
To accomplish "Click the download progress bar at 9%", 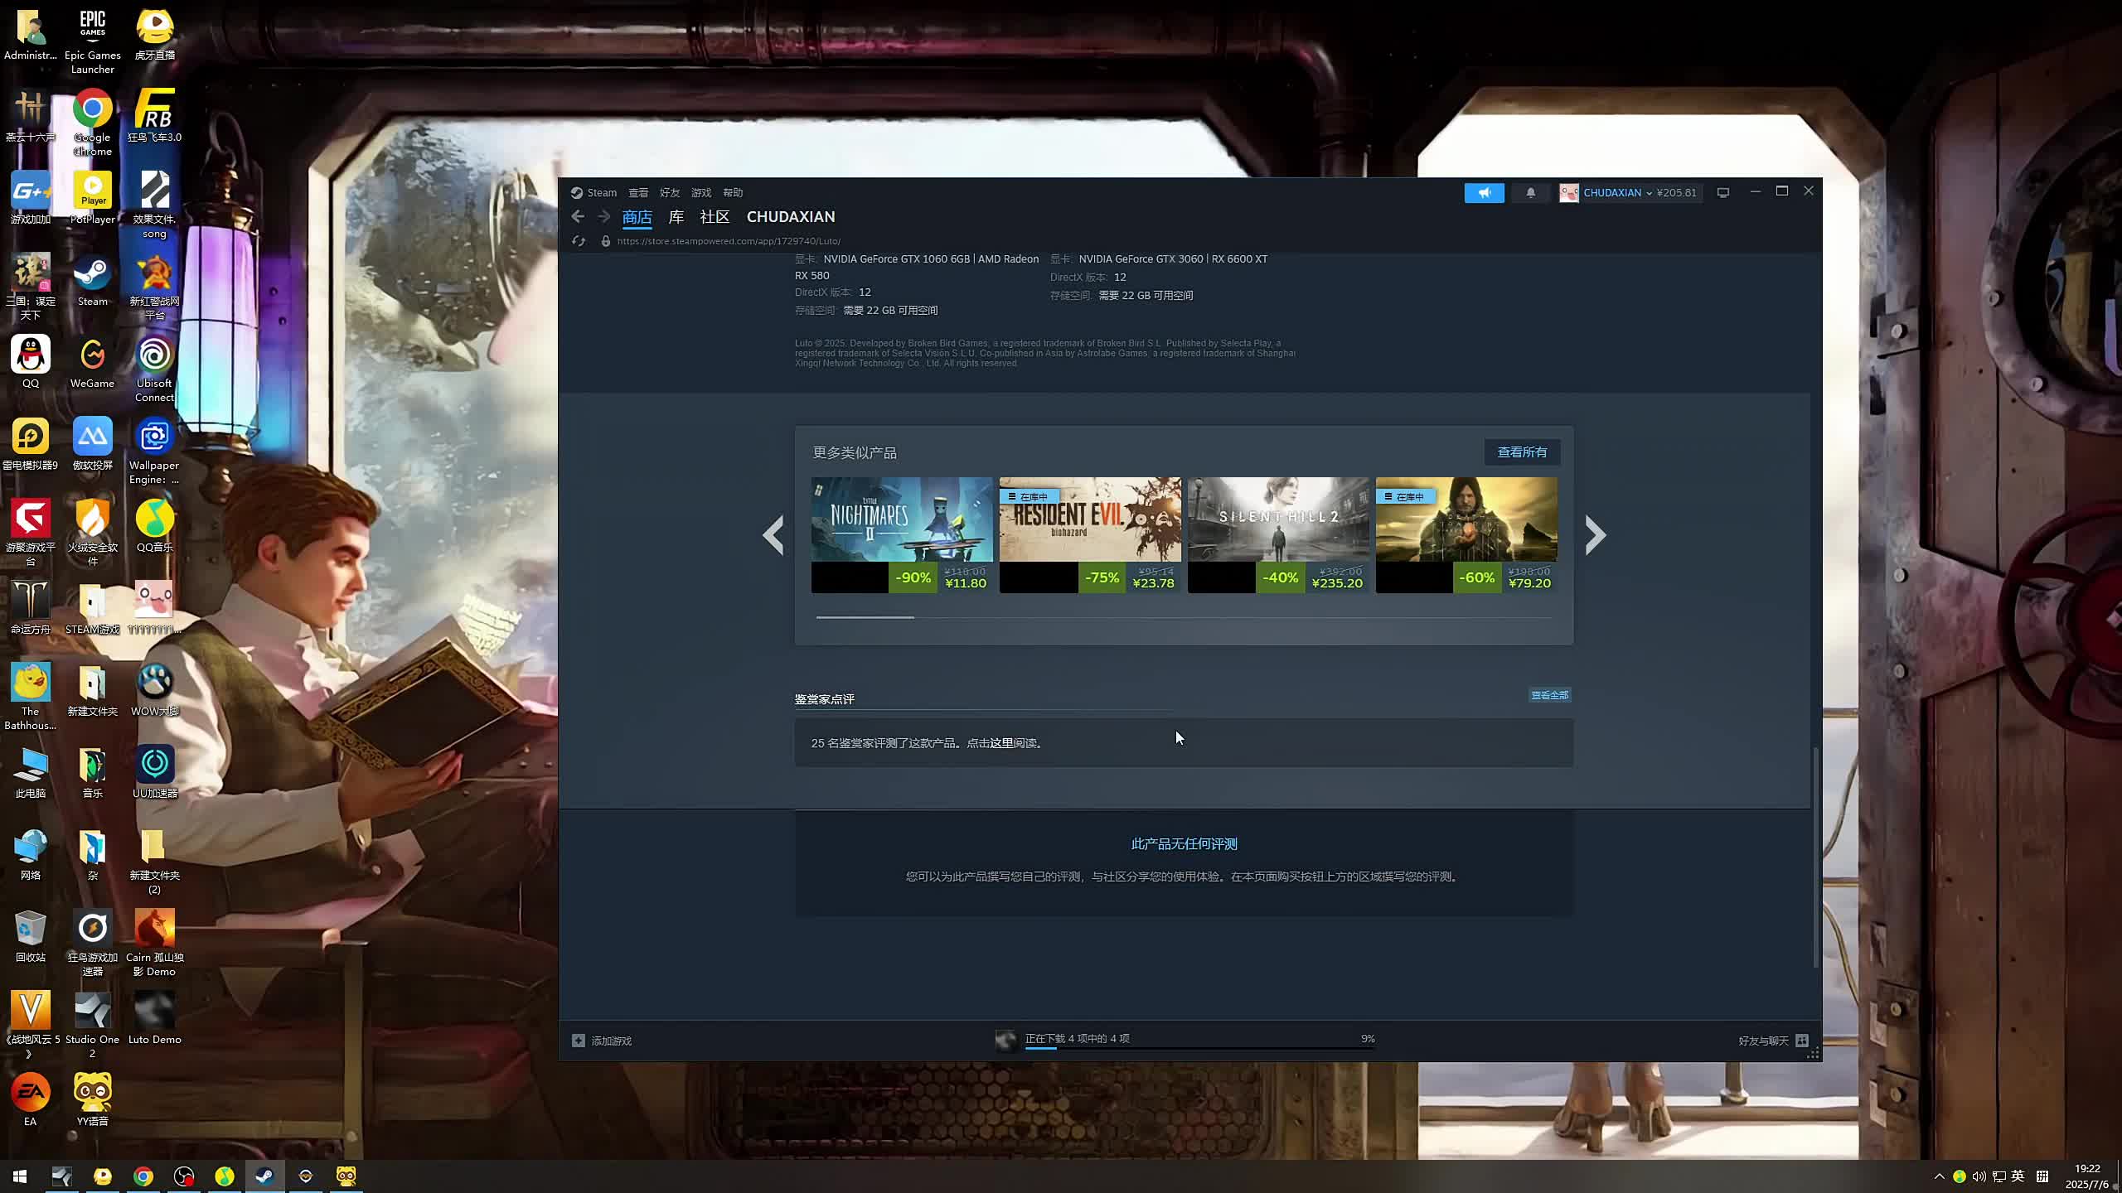I will [1199, 1048].
